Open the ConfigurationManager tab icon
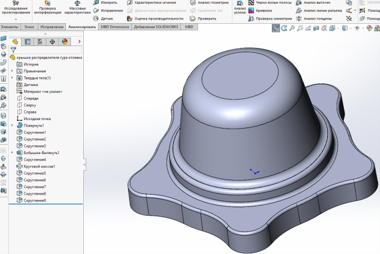The height and width of the screenshot is (254, 380). (x=39, y=41)
